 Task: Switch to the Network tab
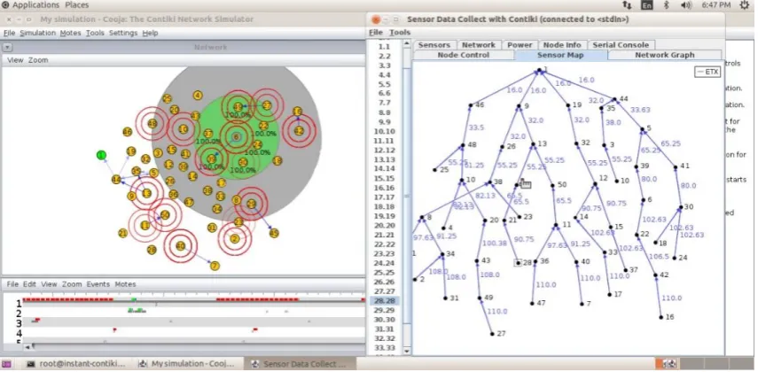pos(479,45)
